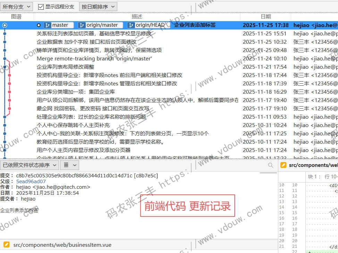Screen dimensions: 338x253
Task: Click the origin/HEAD branch tag icon
Action: (x=131, y=25)
